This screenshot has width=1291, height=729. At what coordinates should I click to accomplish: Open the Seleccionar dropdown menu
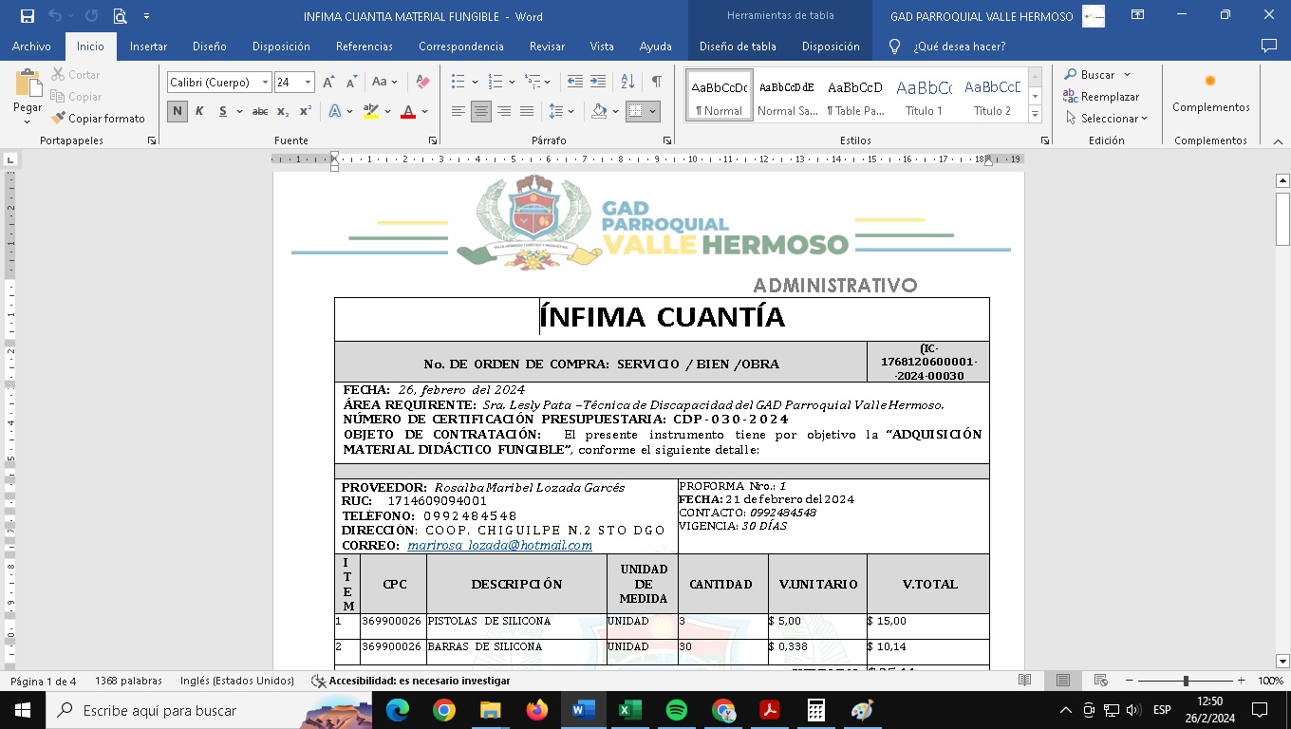tap(1107, 119)
